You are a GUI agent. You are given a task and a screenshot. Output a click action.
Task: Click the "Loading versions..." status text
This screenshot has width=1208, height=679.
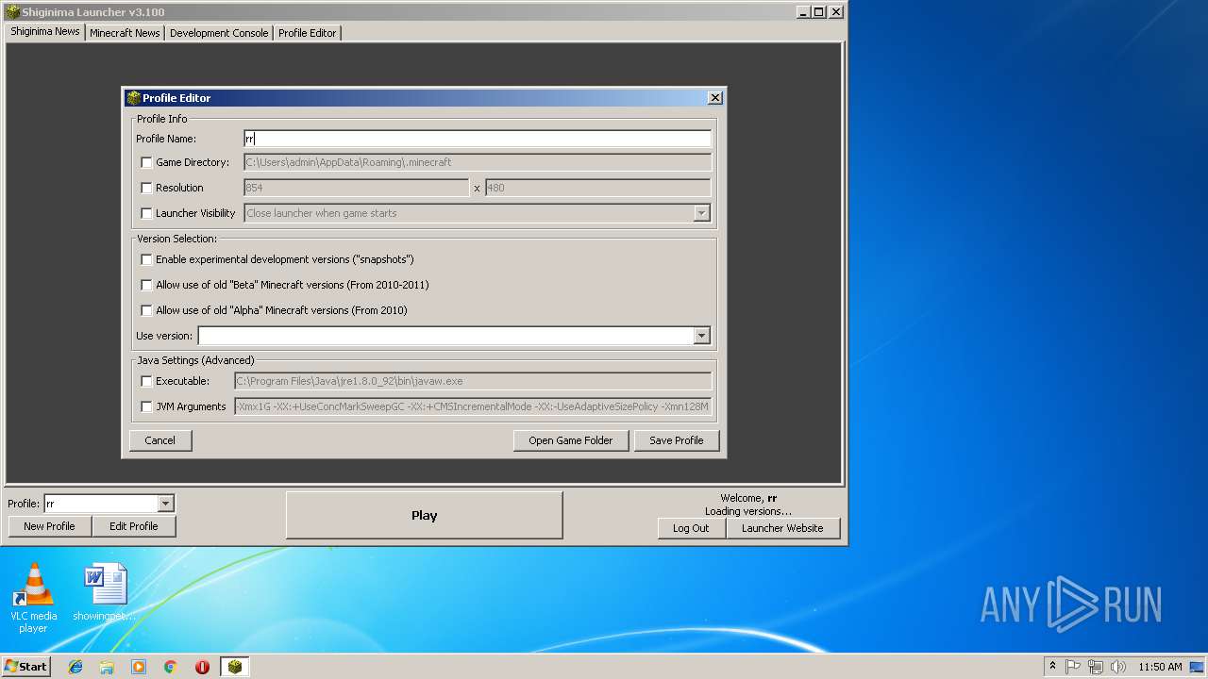(x=748, y=511)
